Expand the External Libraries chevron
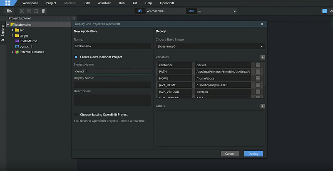333x171 pixels. pyautogui.click(x=12, y=52)
